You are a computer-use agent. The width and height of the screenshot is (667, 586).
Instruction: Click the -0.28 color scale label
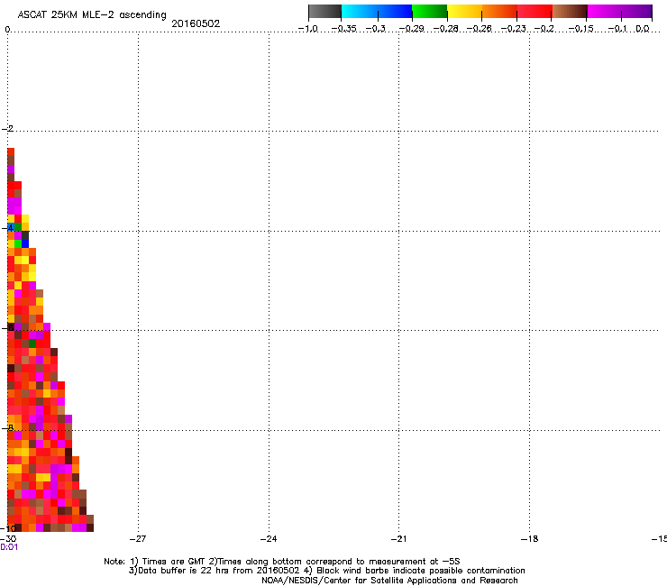pos(446,29)
